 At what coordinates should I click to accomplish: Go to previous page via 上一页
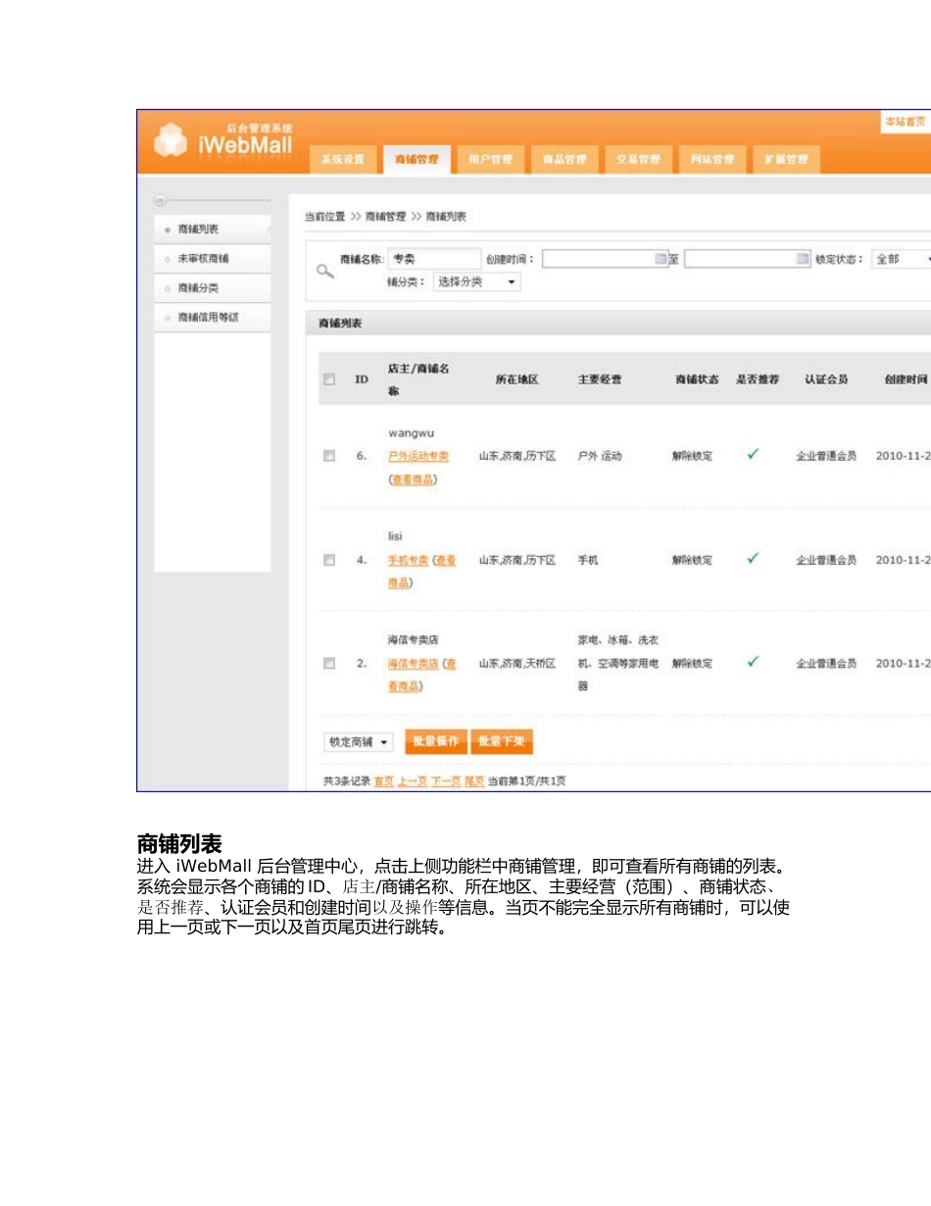[413, 781]
